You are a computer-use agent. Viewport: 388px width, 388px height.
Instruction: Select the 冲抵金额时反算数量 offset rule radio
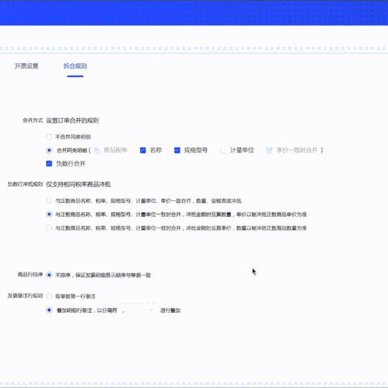coord(49,214)
